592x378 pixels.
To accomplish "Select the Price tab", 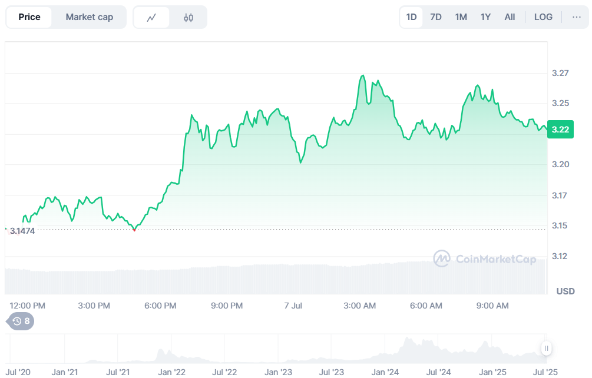I will 29,17.
